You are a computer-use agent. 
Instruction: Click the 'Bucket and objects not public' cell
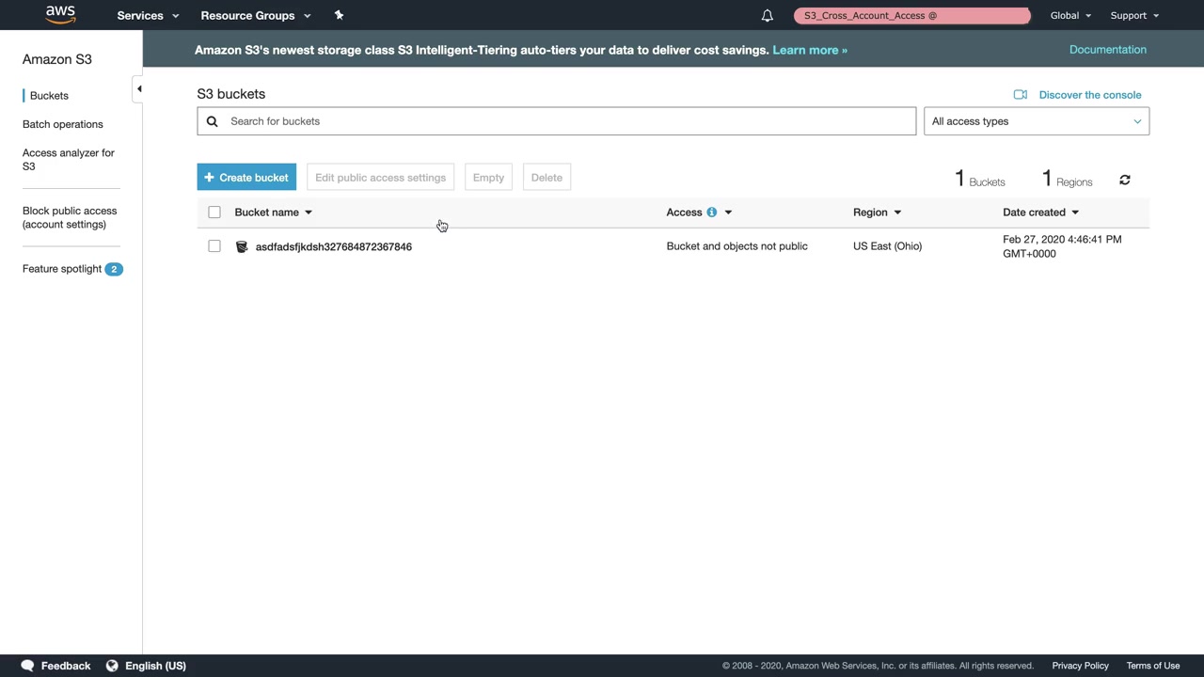[x=737, y=246]
